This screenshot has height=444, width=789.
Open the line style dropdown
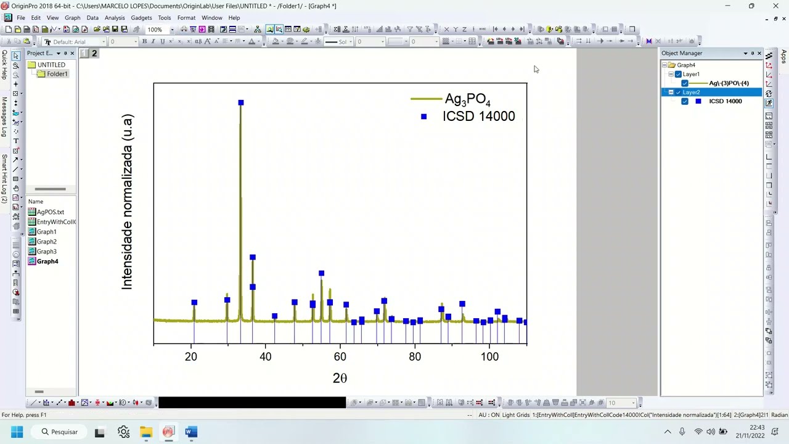coord(351,41)
